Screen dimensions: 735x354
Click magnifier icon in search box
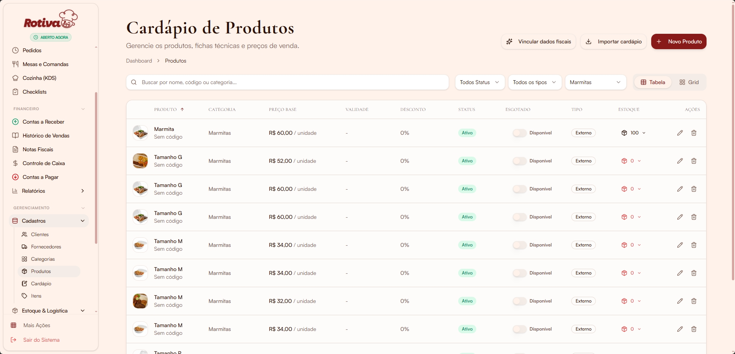coord(134,82)
